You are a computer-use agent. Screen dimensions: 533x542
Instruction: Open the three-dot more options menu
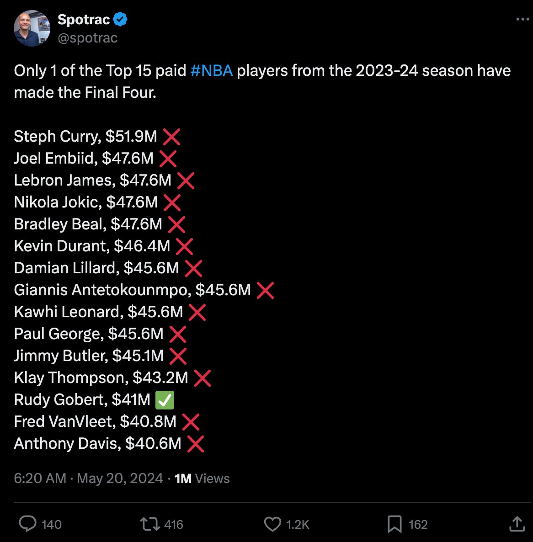[x=522, y=19]
